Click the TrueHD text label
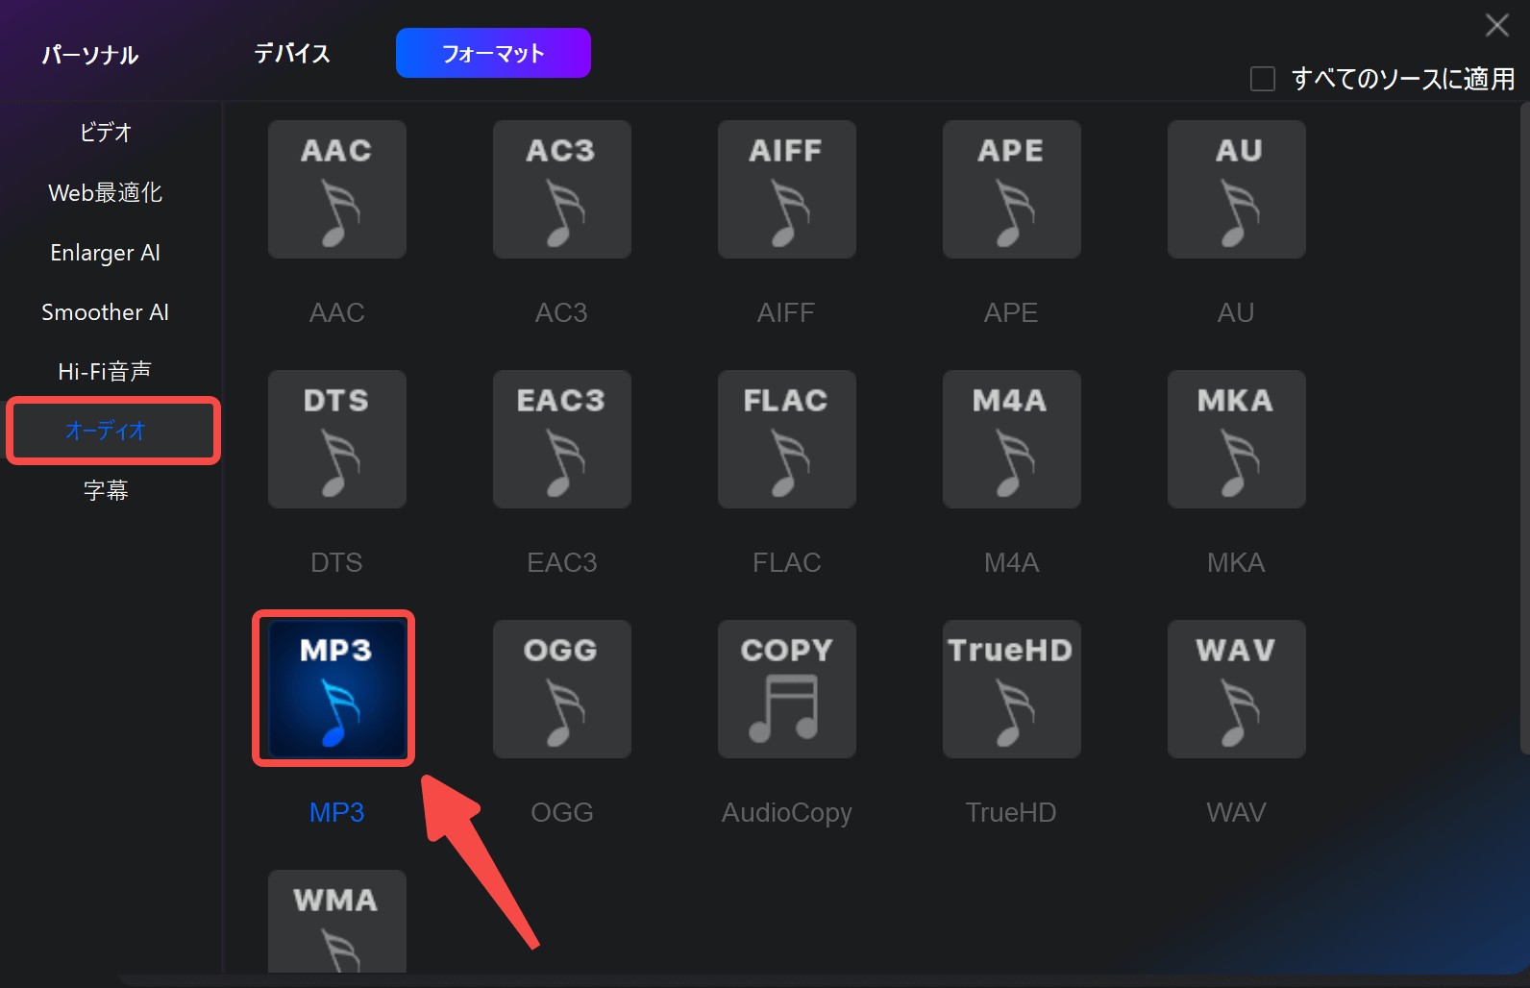 pyautogui.click(x=1011, y=812)
